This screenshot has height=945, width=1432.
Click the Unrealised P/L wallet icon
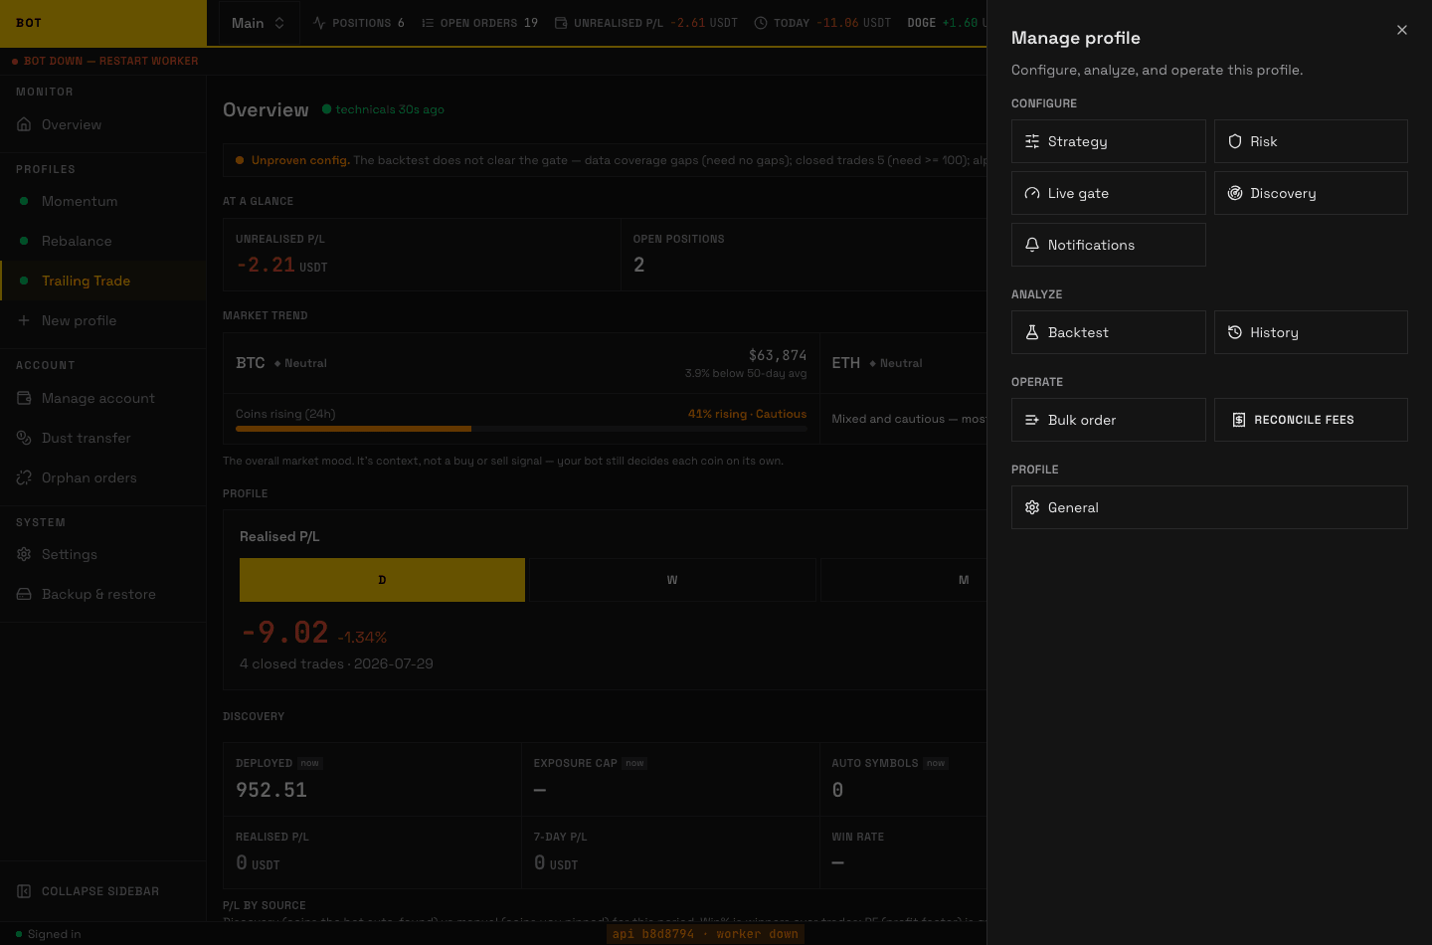click(561, 23)
